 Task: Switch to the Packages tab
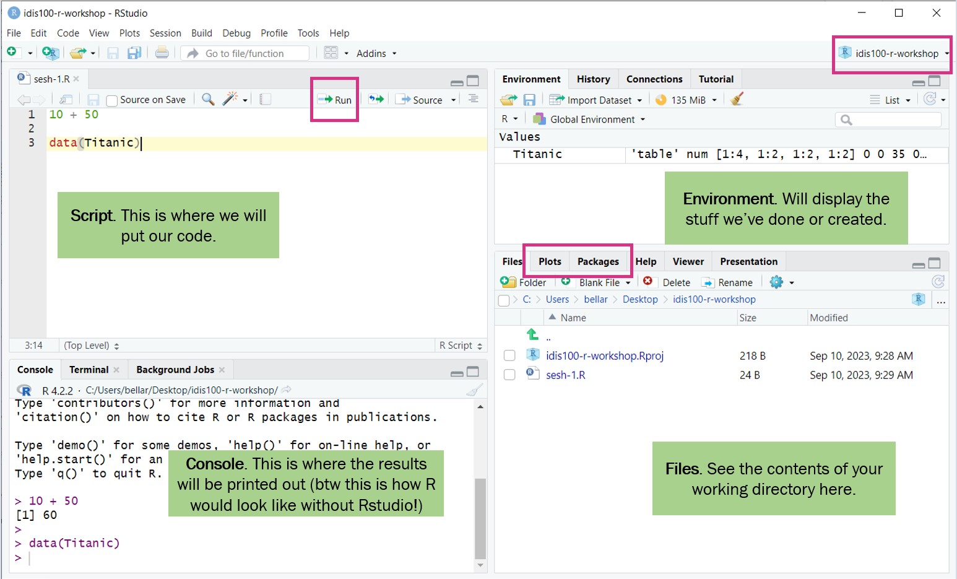point(597,261)
